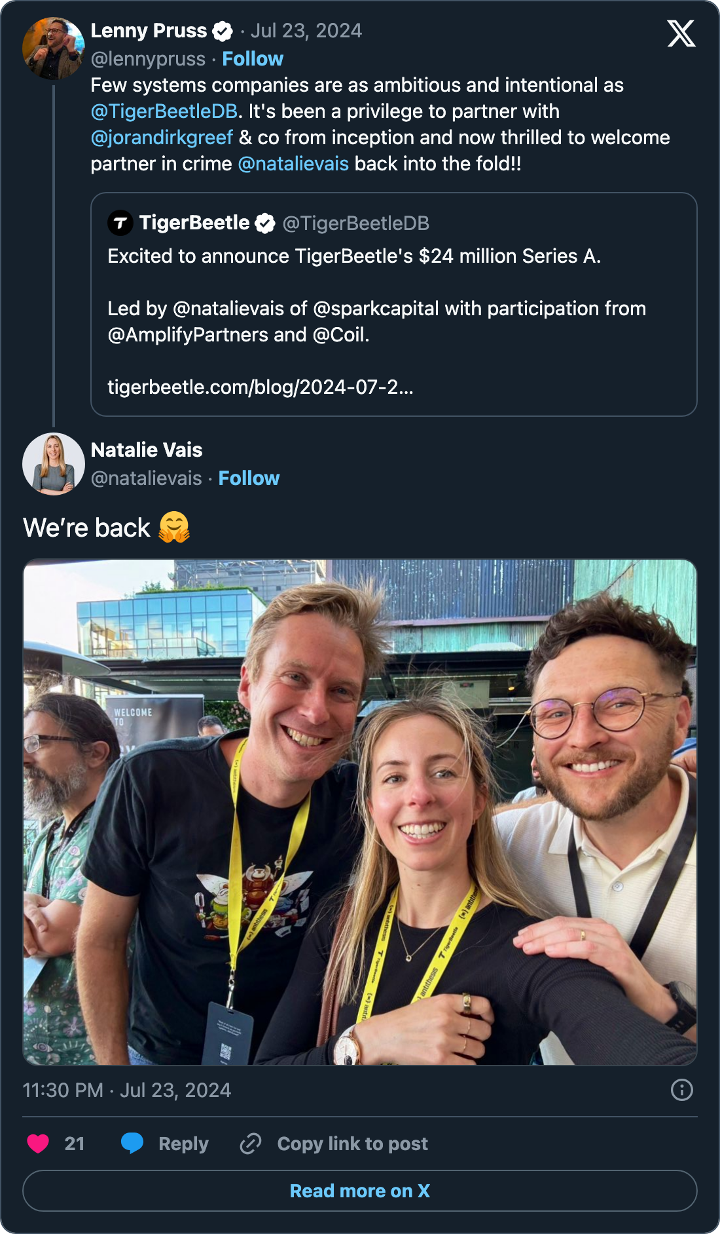The height and width of the screenshot is (1234, 720).
Task: Follow @lennypruss
Action: (x=253, y=59)
